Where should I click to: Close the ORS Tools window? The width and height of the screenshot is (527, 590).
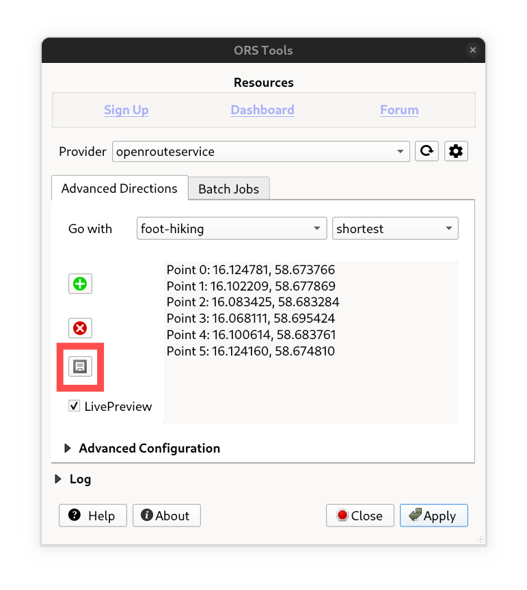point(472,50)
